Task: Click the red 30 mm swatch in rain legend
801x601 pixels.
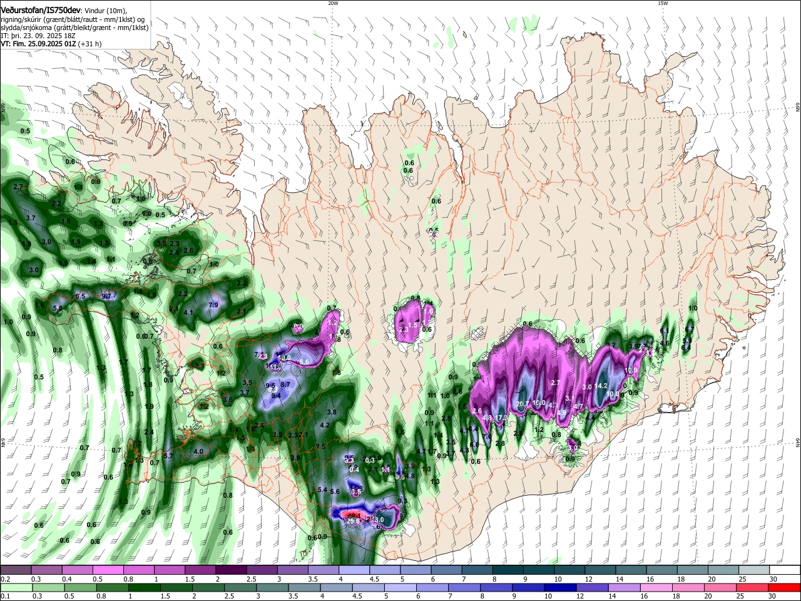Action: [x=785, y=588]
